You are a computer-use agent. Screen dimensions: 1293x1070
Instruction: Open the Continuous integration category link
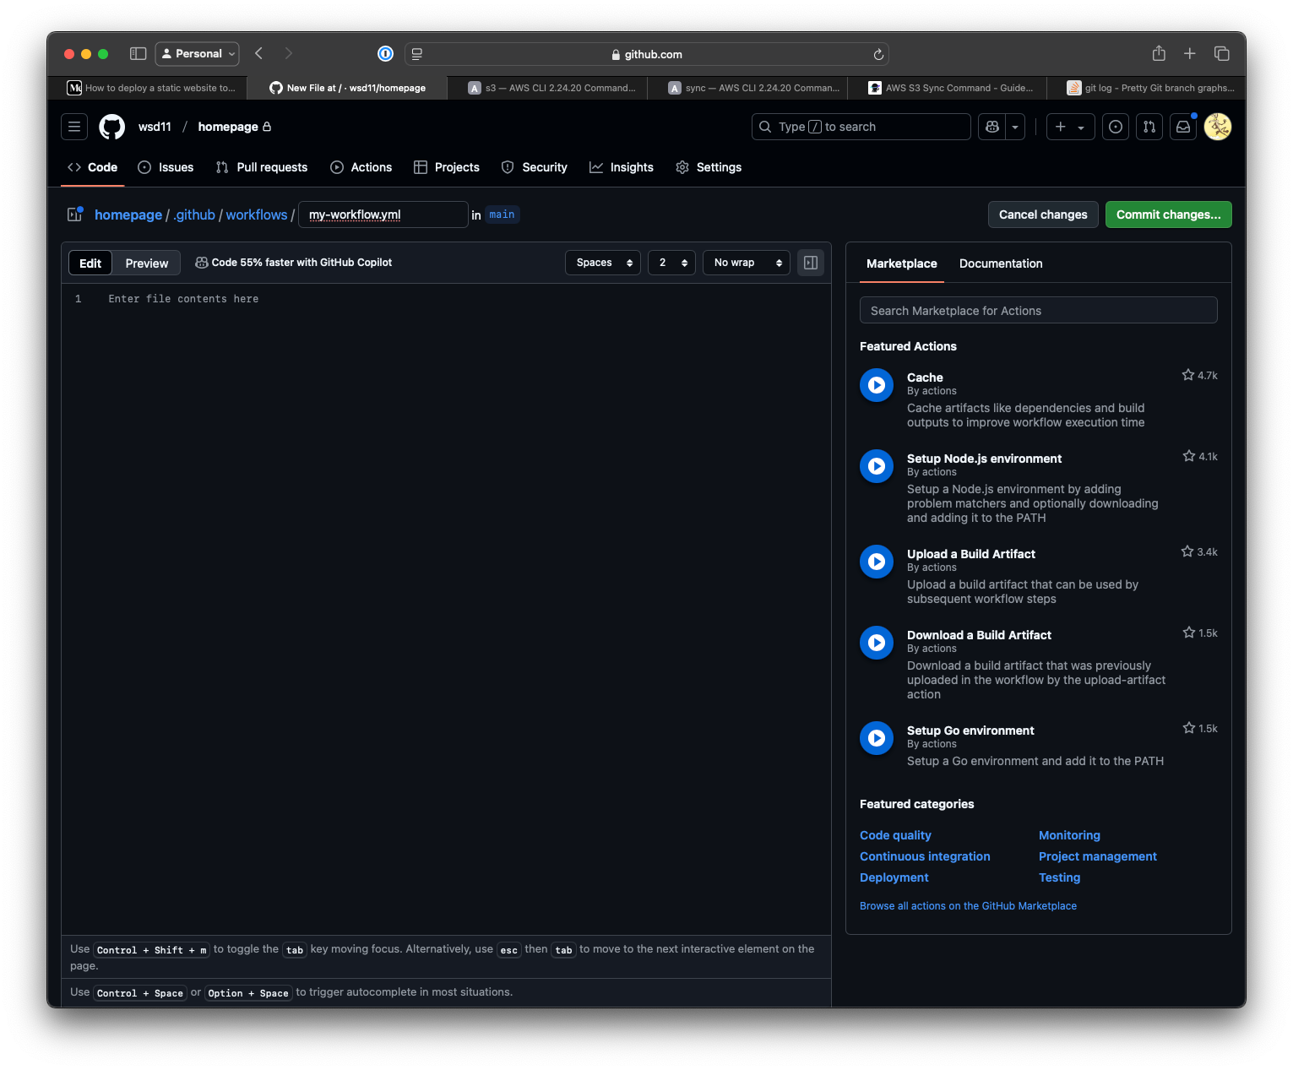925,856
